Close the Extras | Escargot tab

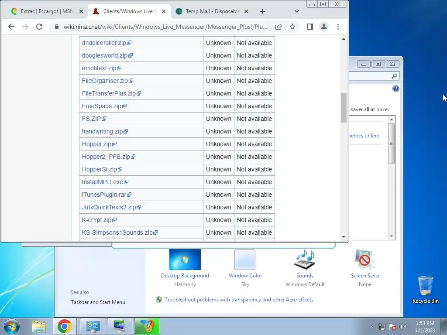coord(81,11)
